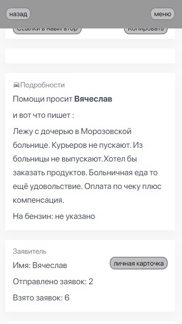
Task: Click the word Морозовской in the message
Action: pos(106,132)
